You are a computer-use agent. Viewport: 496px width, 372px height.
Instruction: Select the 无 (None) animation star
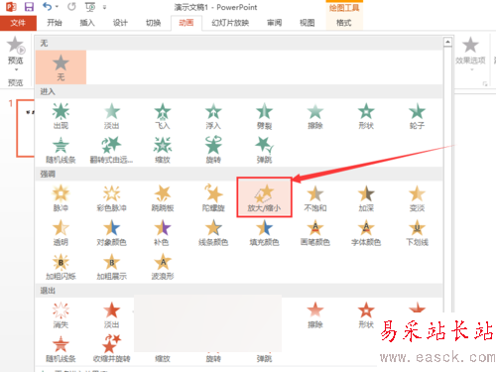(61, 67)
